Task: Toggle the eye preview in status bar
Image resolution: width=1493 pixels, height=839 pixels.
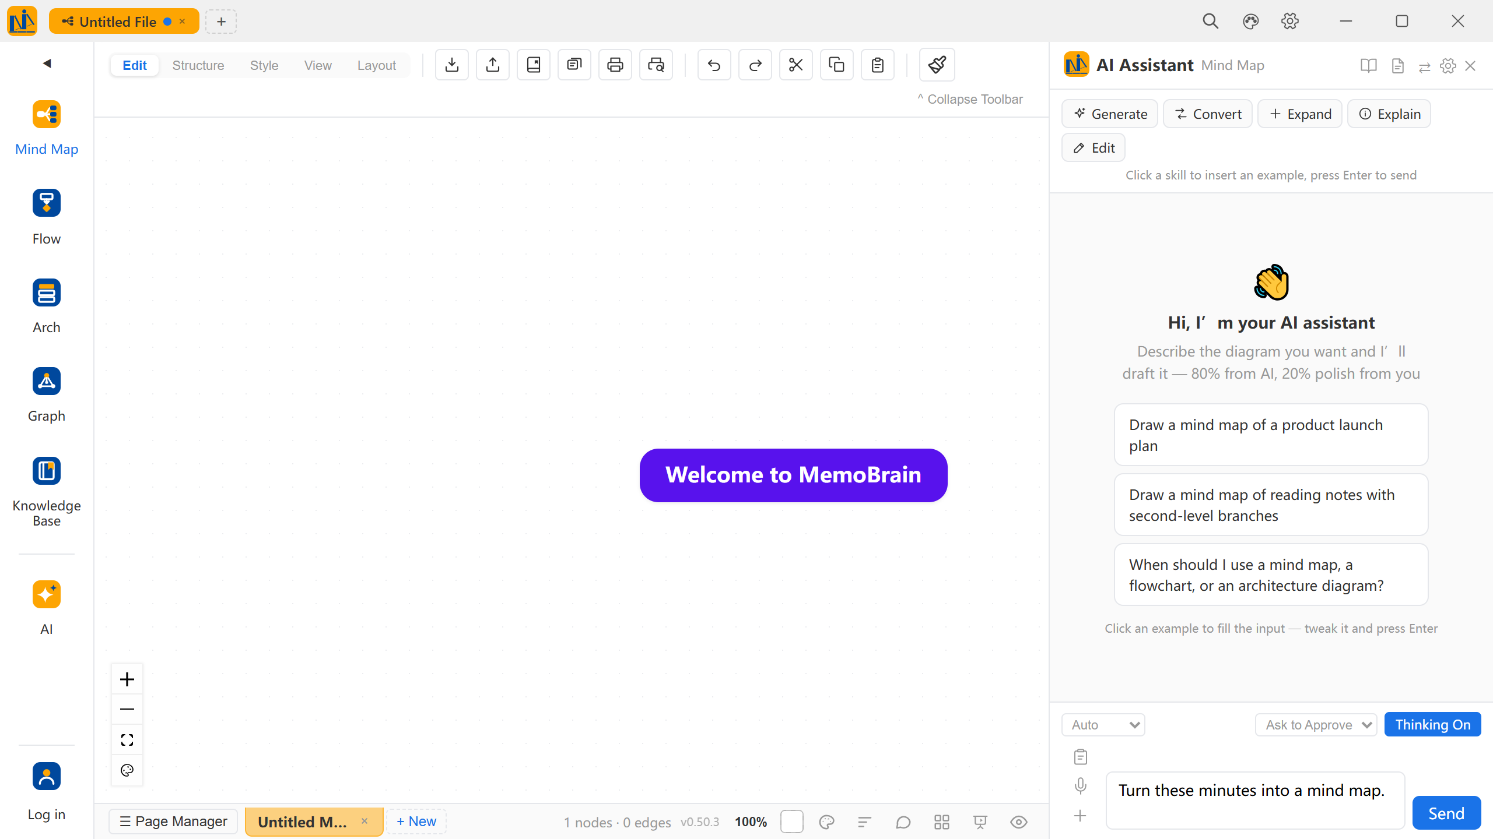Action: 1019,822
